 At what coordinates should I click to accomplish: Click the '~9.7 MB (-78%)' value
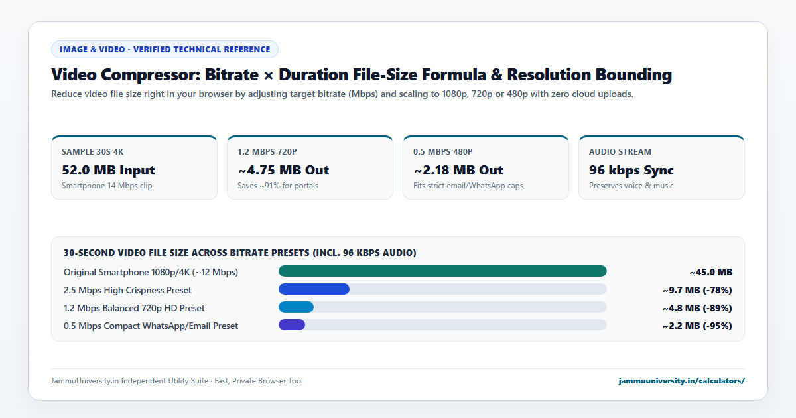tap(697, 290)
